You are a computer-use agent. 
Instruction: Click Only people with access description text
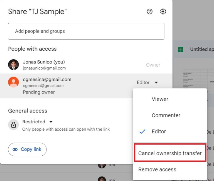click(x=66, y=129)
